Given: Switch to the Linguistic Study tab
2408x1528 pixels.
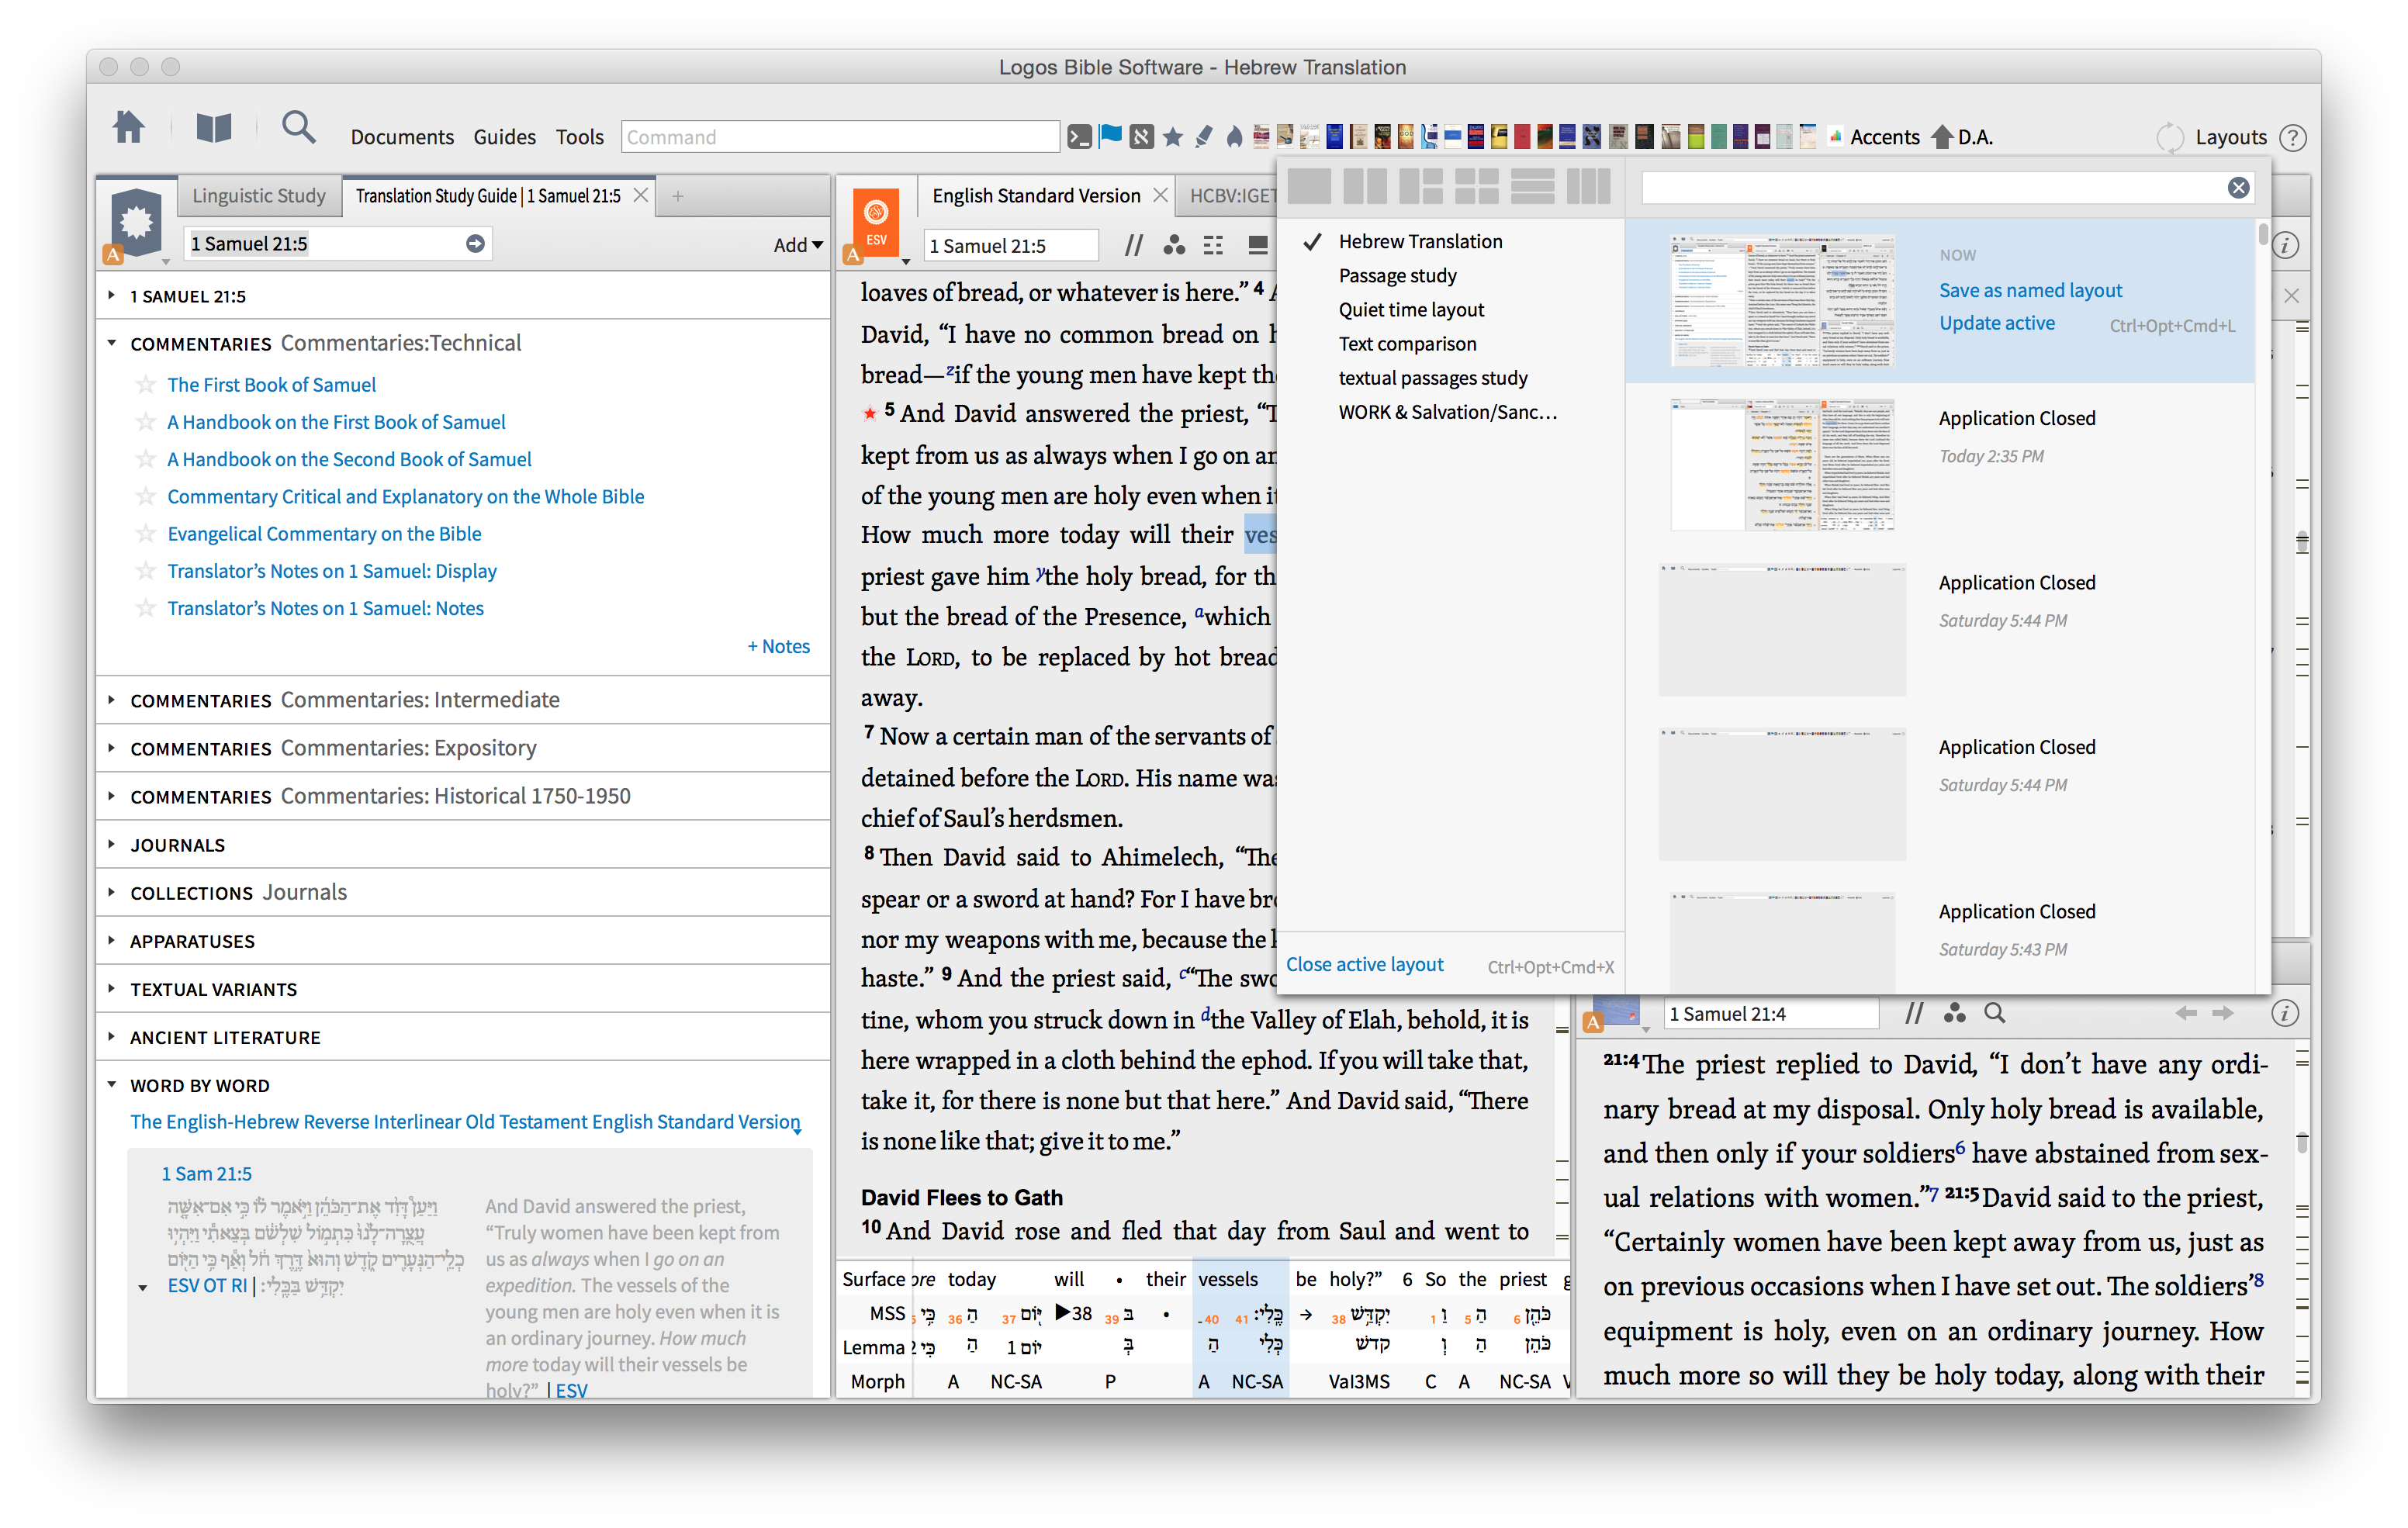Looking at the screenshot, I should point(258,196).
